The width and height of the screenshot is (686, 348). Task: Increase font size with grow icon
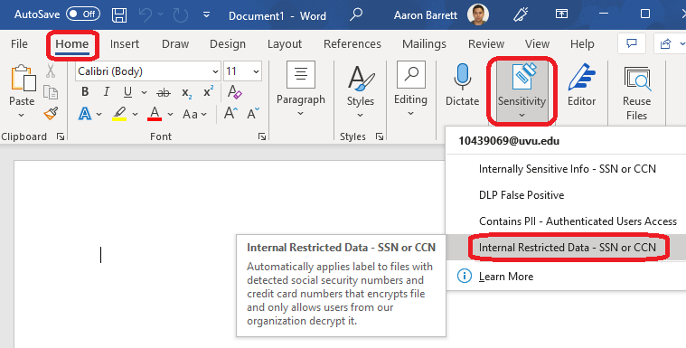pos(231,114)
